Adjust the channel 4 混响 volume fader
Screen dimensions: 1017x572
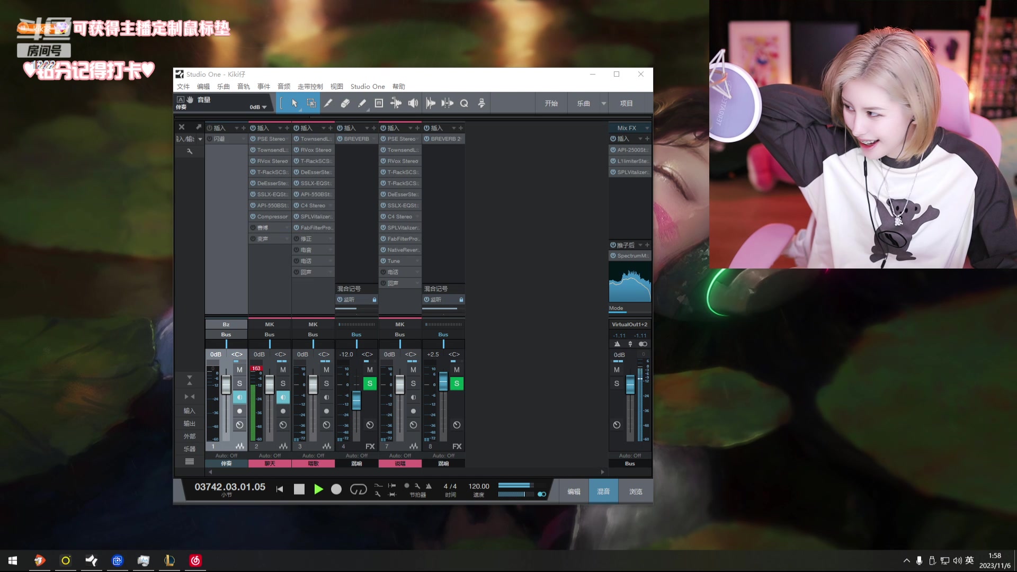(356, 400)
